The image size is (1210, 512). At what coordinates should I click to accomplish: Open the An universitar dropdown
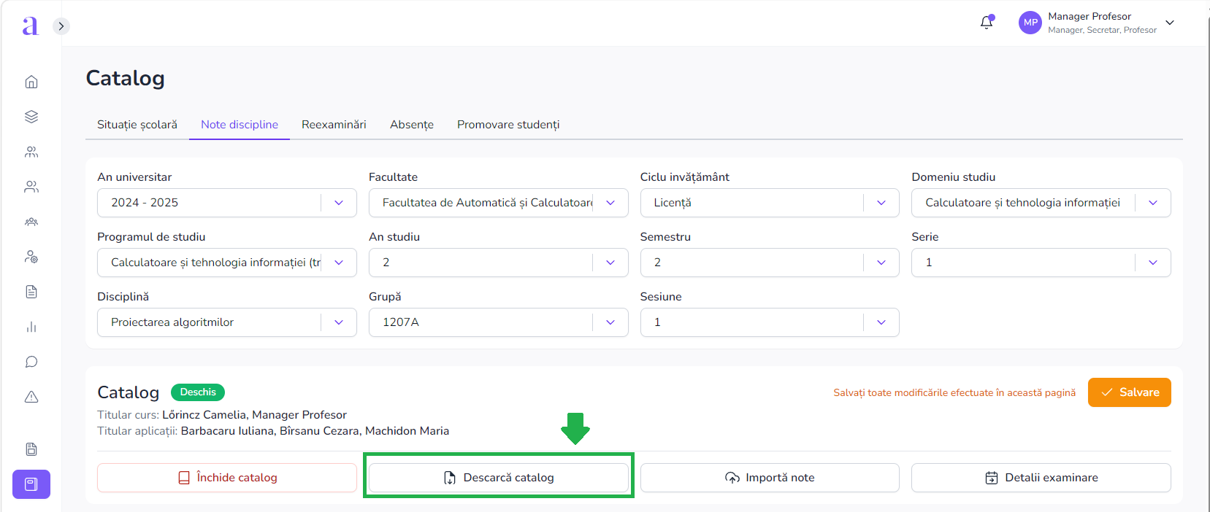226,203
